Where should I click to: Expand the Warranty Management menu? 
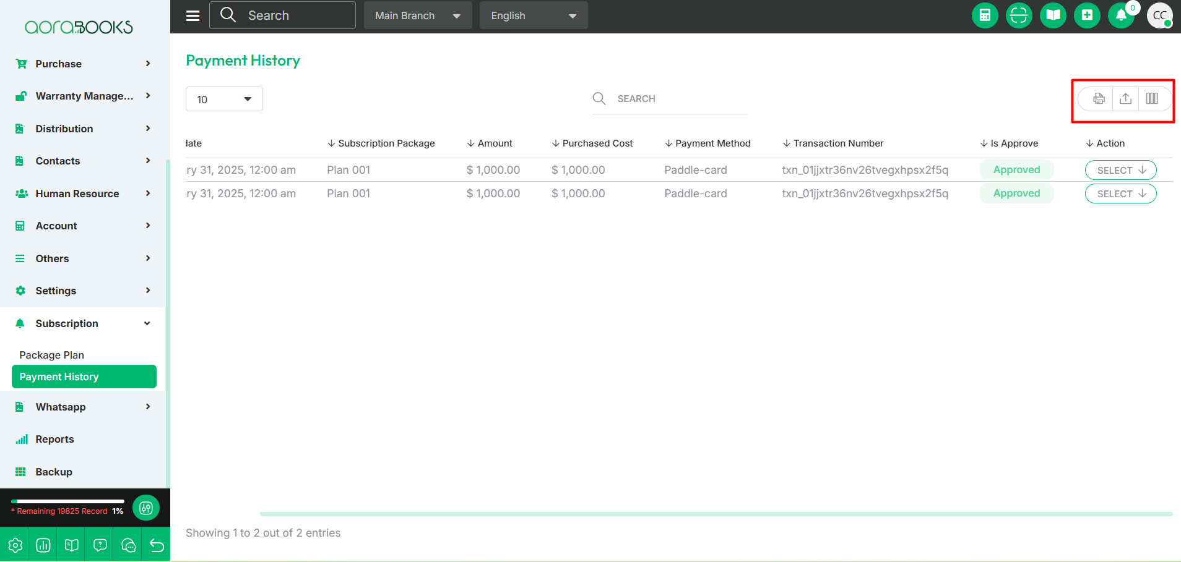pos(83,96)
